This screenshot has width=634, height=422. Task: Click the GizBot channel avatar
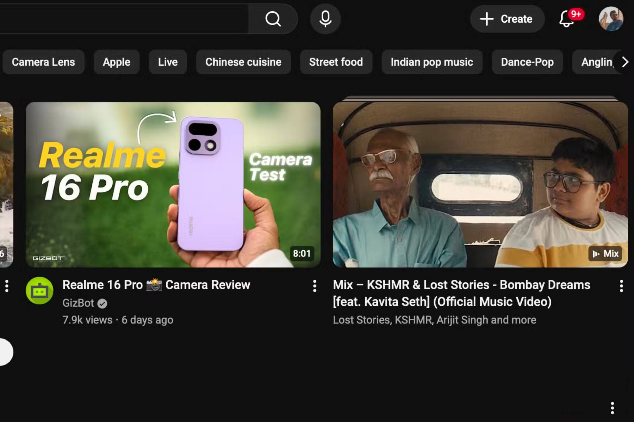[x=40, y=291]
